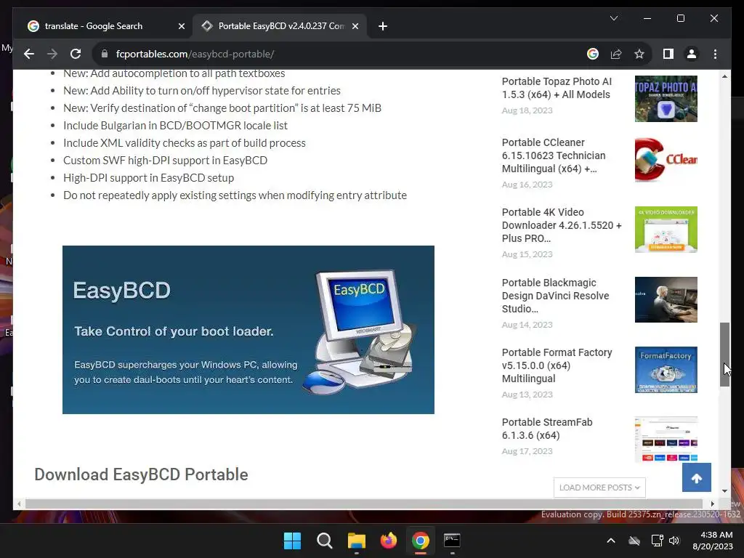Click "Include XML validity checks" bullet text
This screenshot has width=744, height=558.
(184, 143)
